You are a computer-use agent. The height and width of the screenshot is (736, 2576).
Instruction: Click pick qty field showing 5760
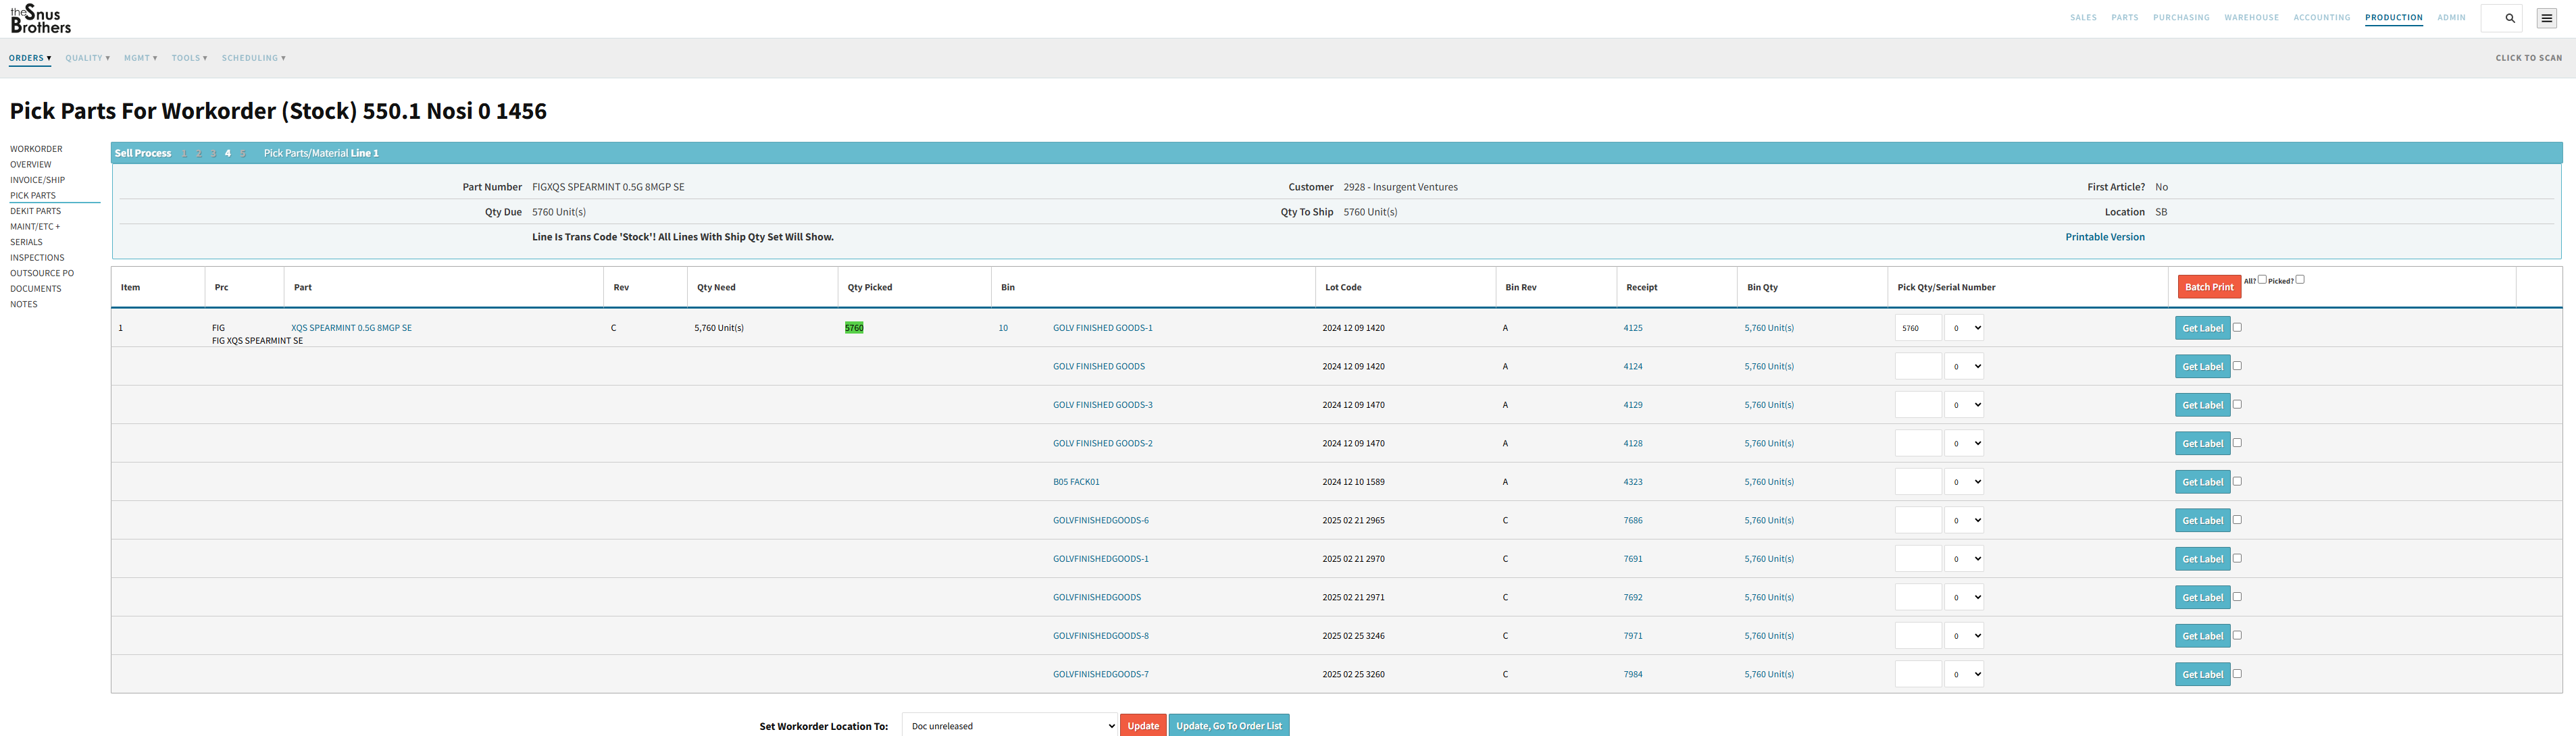click(1918, 328)
